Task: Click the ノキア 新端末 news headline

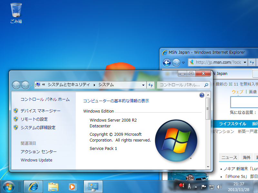Action: (241, 169)
